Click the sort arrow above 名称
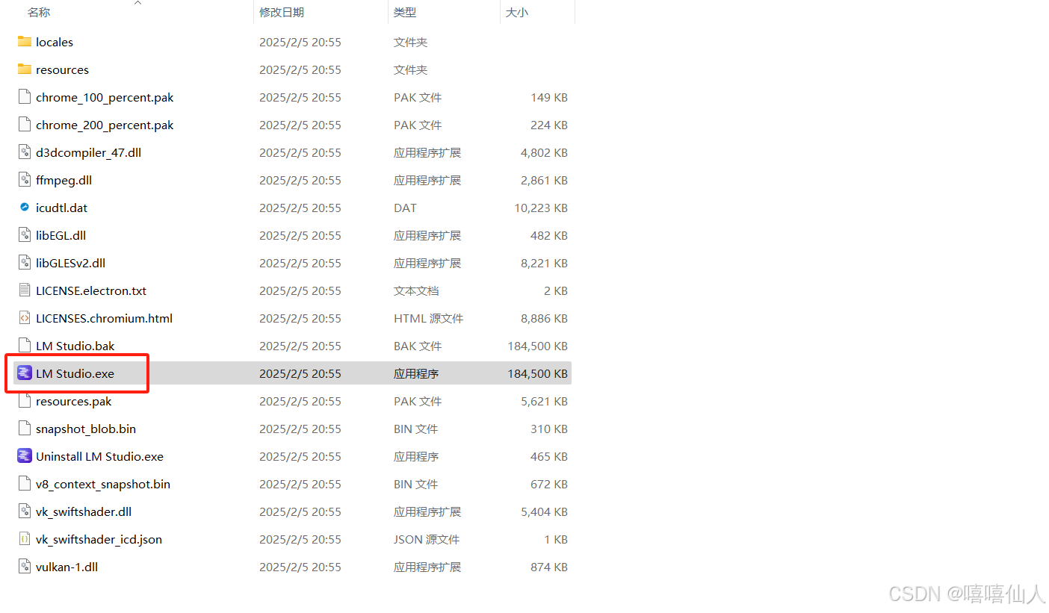This screenshot has height=613, width=1049. coord(137,3)
